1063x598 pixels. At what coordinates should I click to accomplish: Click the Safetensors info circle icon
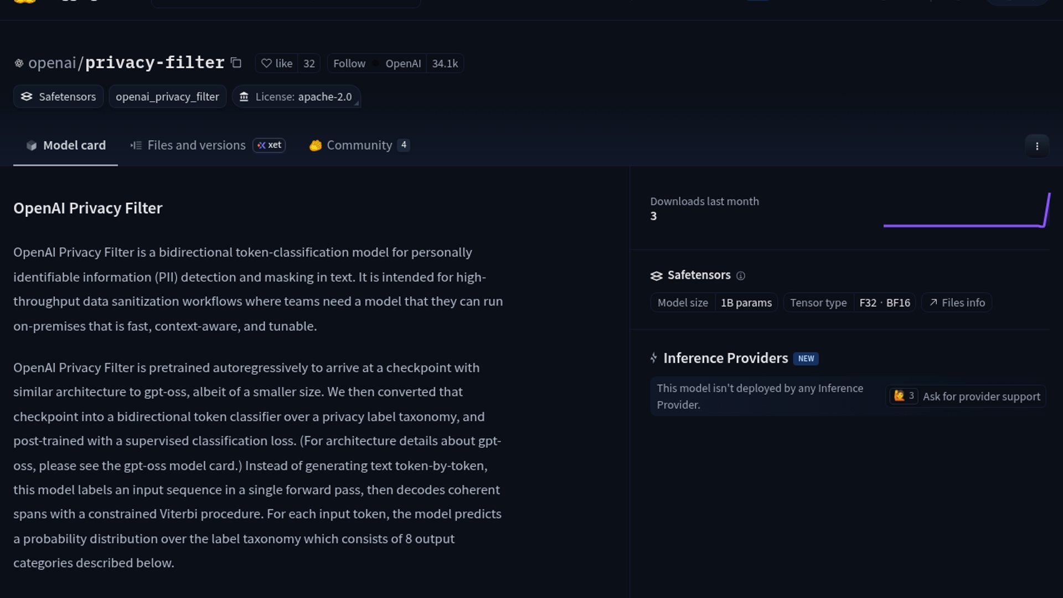(741, 276)
